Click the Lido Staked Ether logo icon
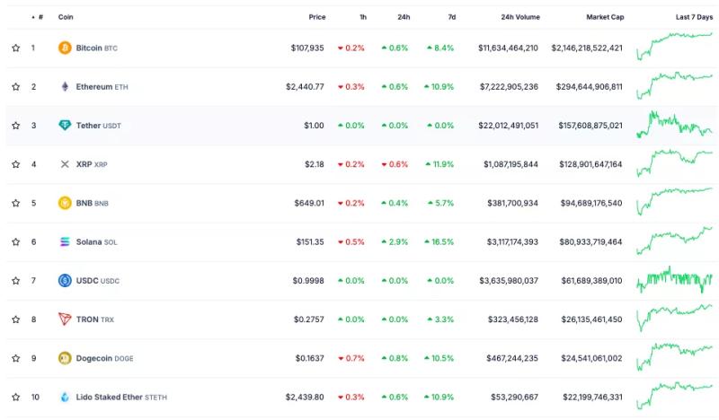 [x=65, y=397]
